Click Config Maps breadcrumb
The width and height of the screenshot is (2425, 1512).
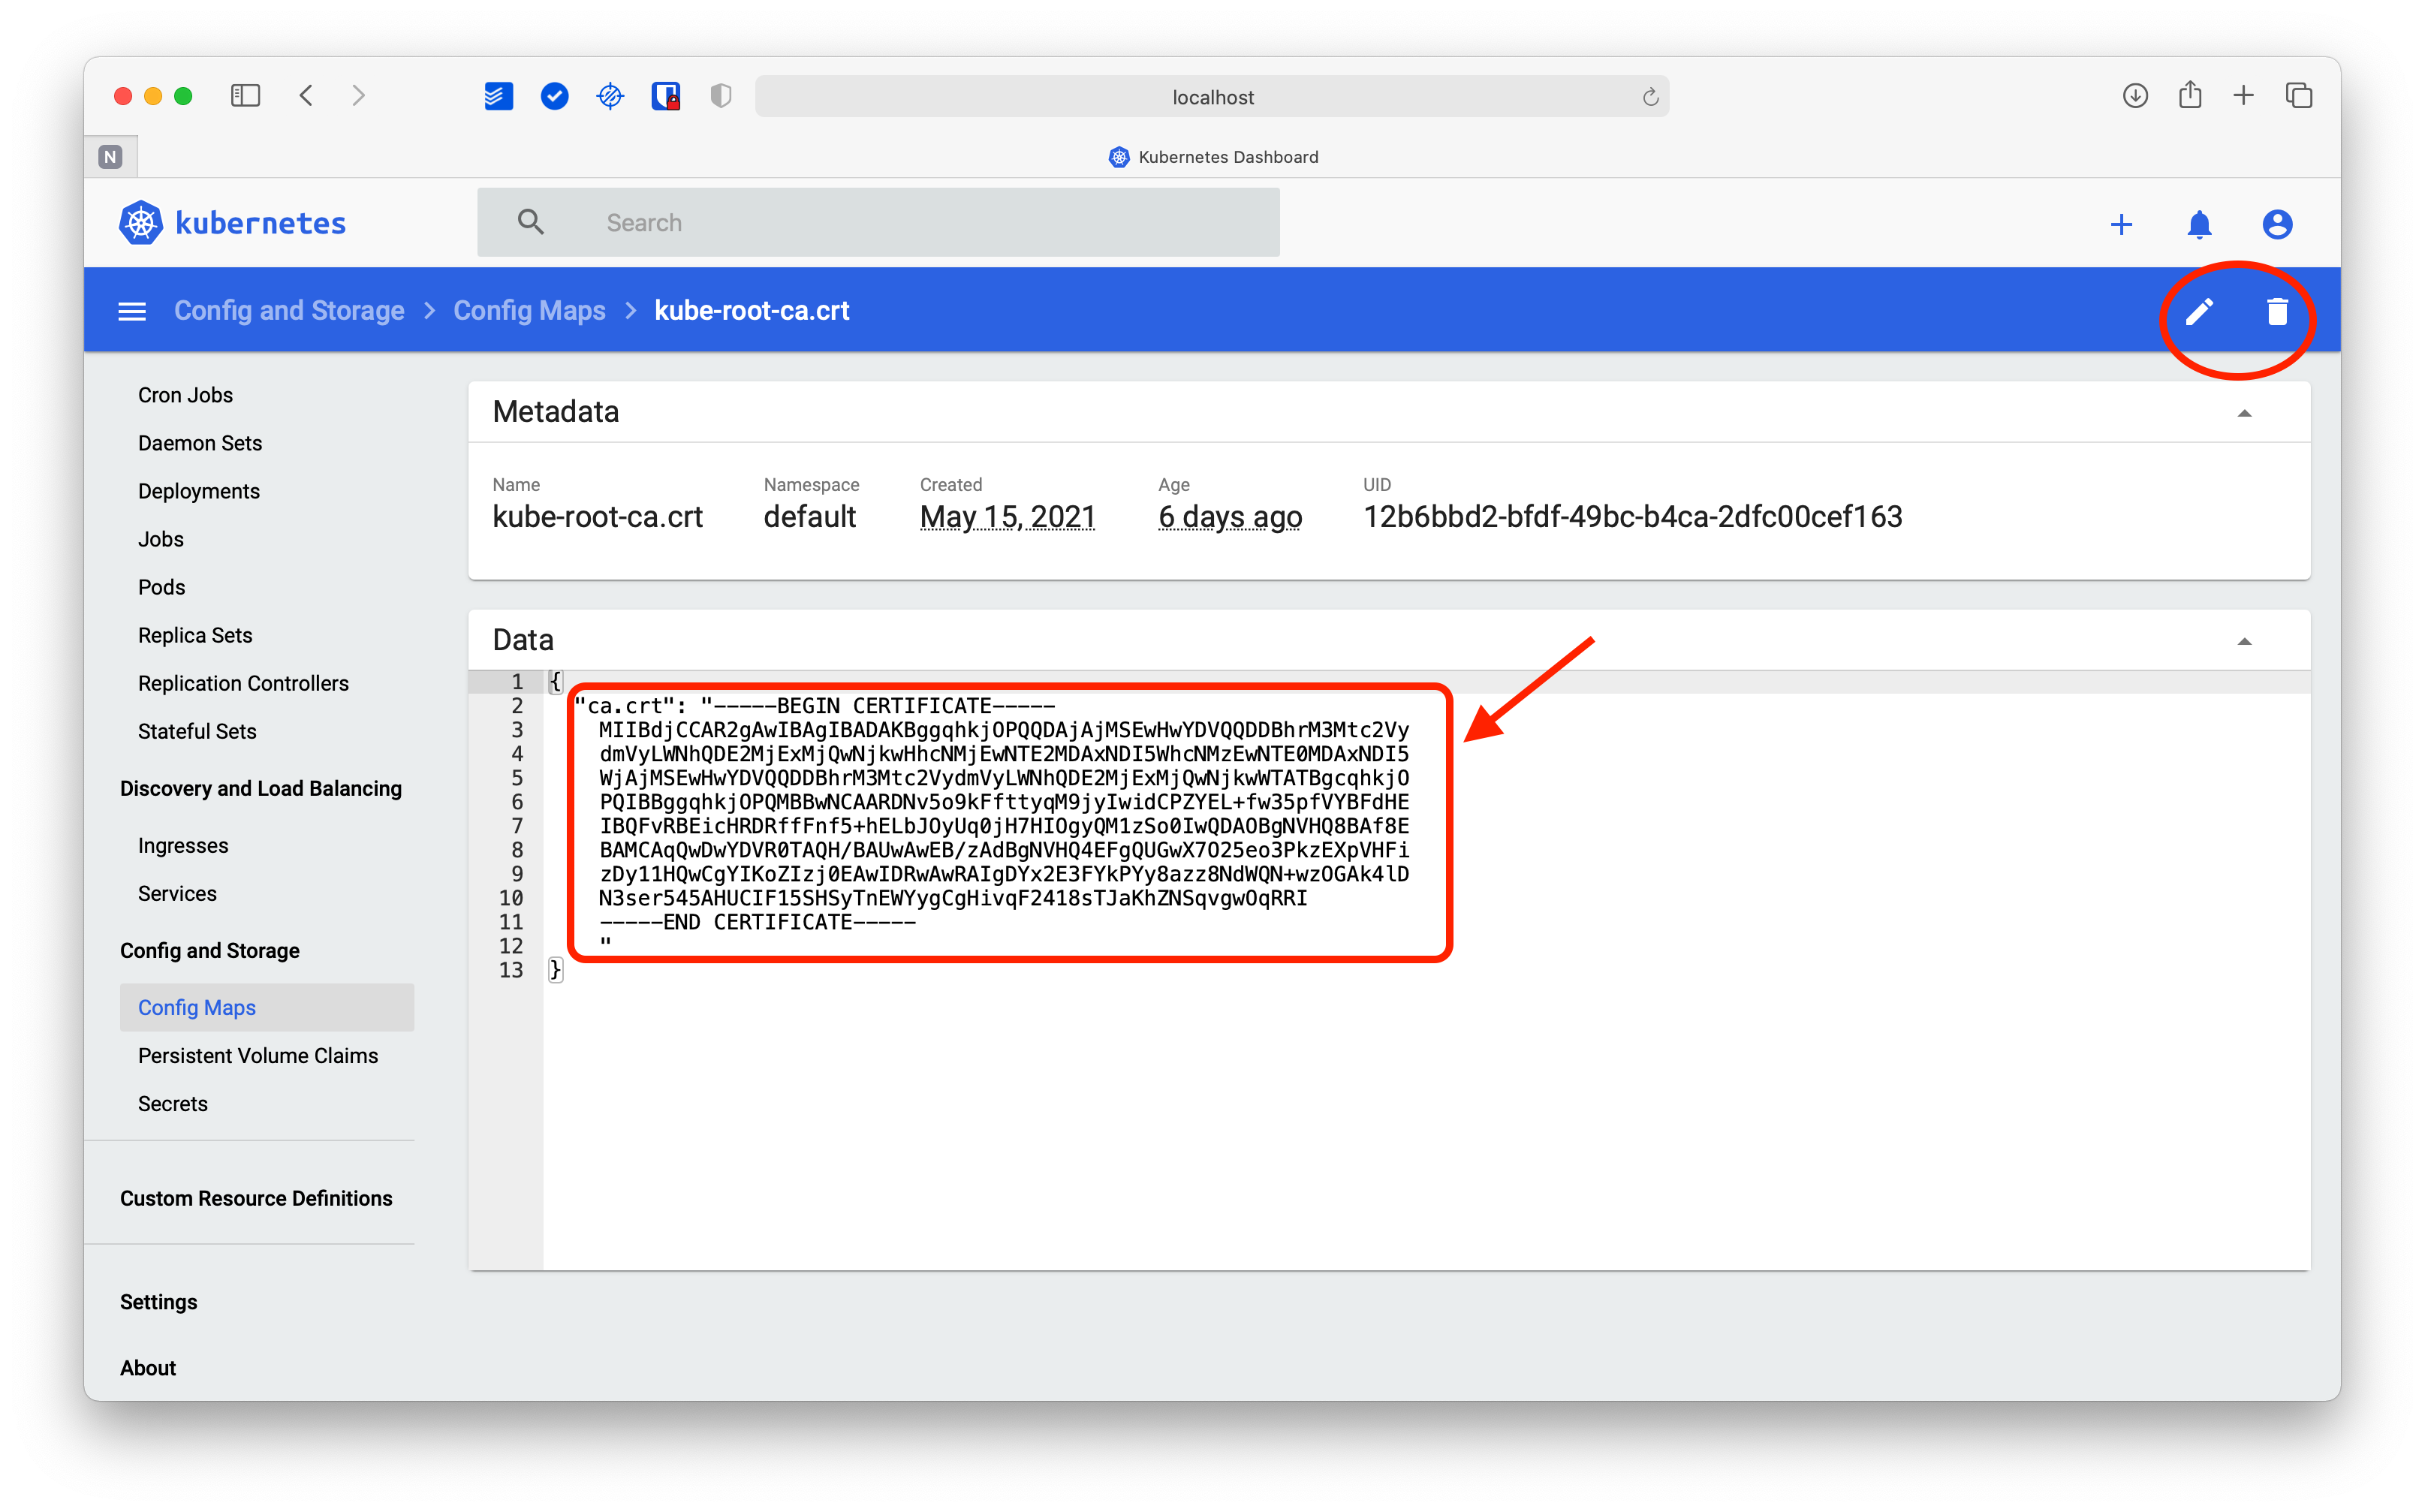coord(529,311)
